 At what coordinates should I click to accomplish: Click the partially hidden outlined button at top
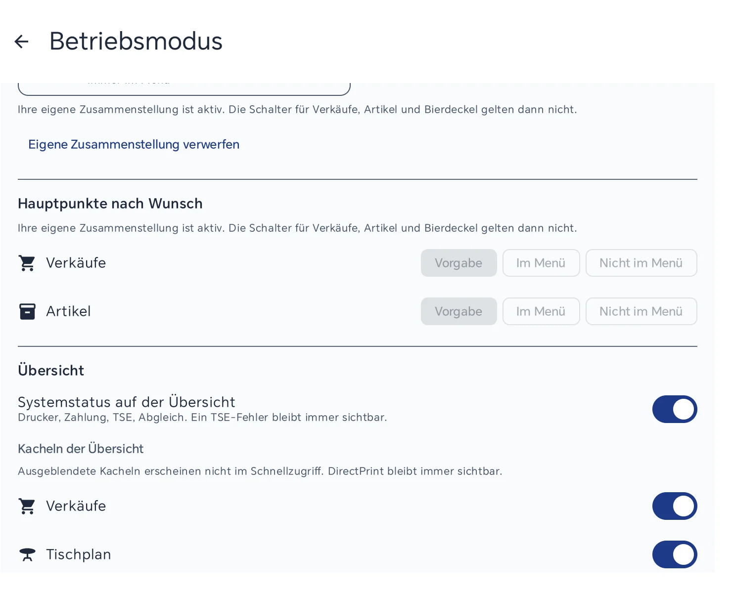184,88
